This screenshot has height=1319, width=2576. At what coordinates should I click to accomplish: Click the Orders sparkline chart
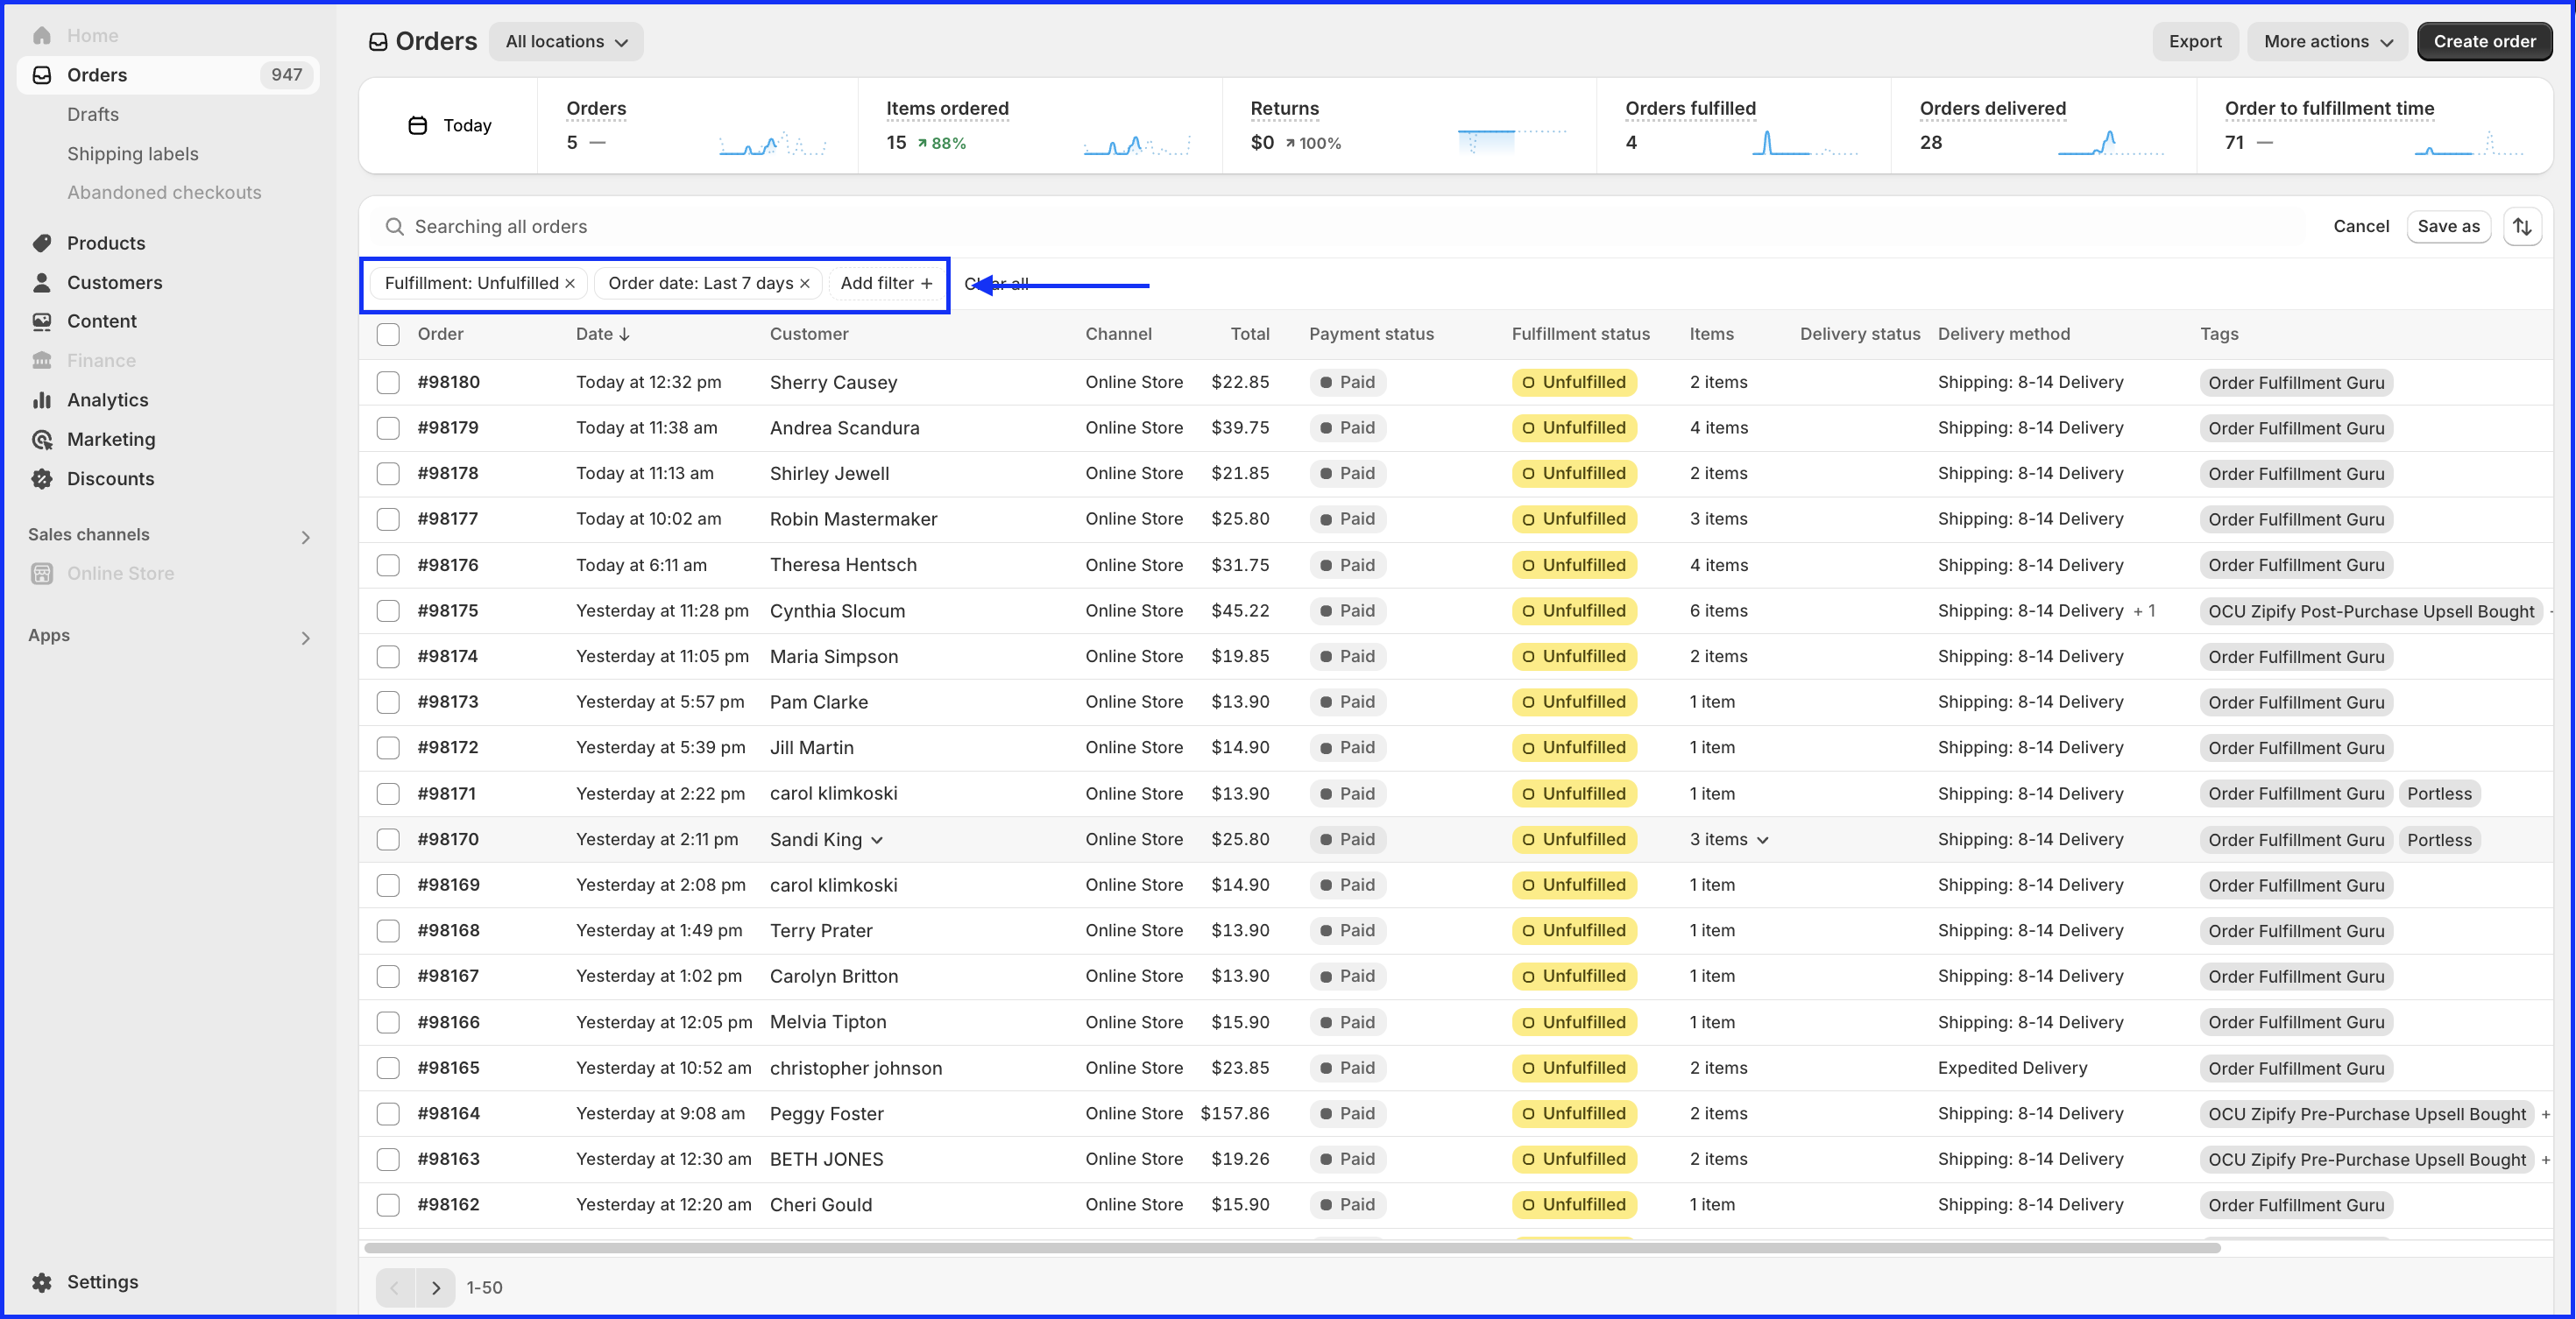click(773, 144)
